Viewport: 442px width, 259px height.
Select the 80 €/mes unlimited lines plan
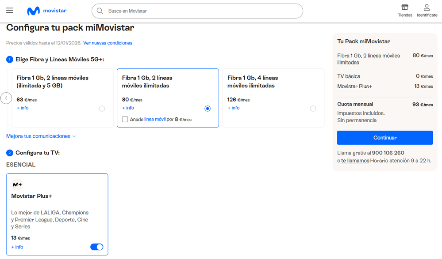[x=208, y=109]
